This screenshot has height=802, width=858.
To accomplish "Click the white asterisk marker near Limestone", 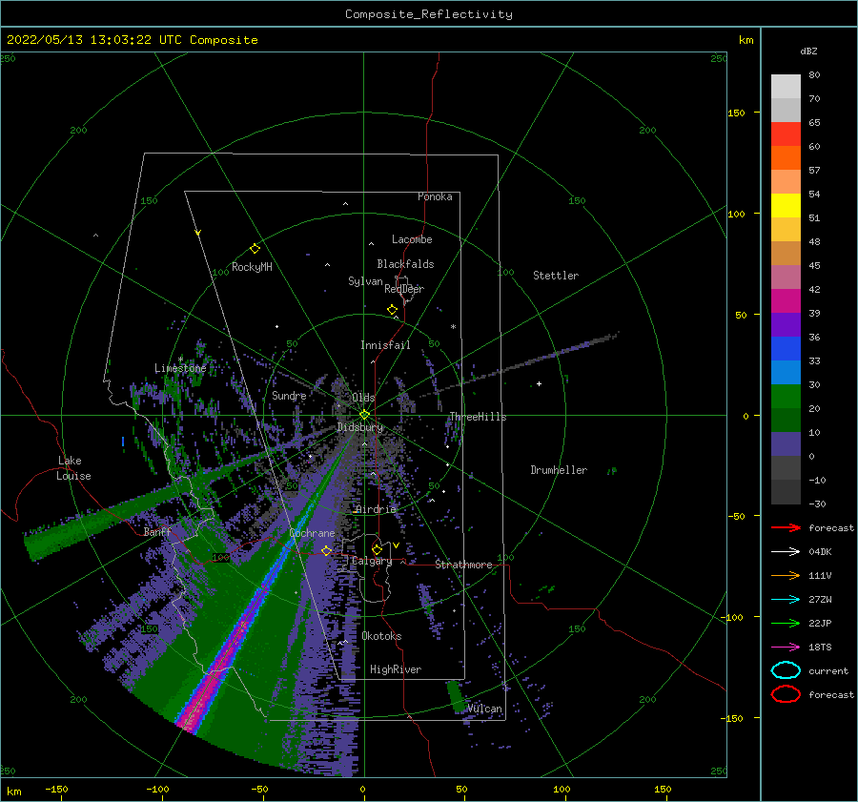I will 180,360.
